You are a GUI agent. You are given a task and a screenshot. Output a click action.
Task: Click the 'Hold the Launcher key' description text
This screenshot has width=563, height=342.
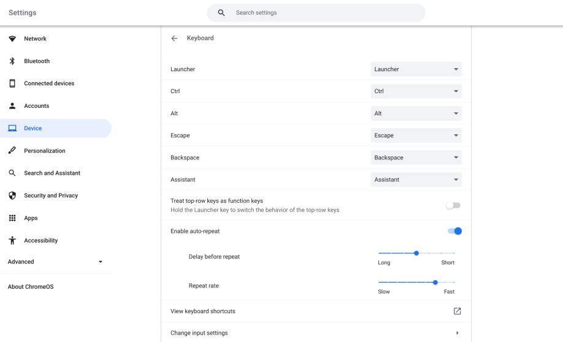click(255, 210)
